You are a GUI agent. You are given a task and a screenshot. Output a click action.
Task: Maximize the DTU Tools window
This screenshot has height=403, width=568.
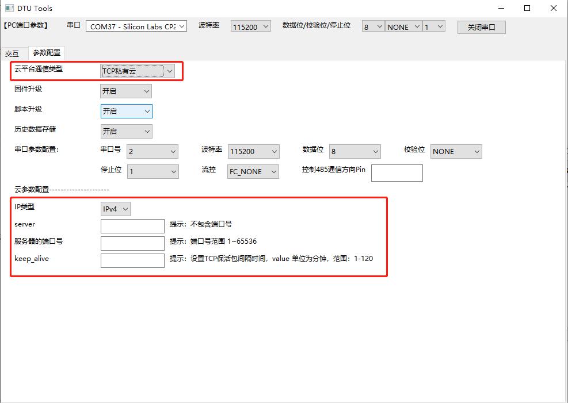527,8
